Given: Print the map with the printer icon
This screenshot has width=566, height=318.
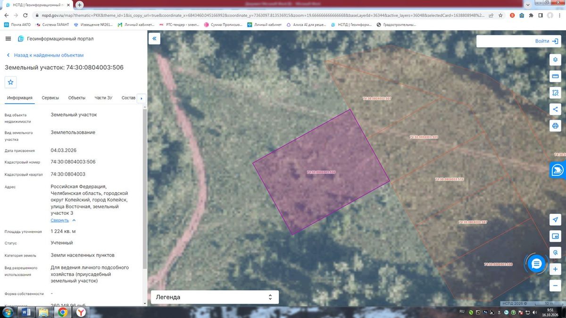Looking at the screenshot, I should tap(555, 126).
